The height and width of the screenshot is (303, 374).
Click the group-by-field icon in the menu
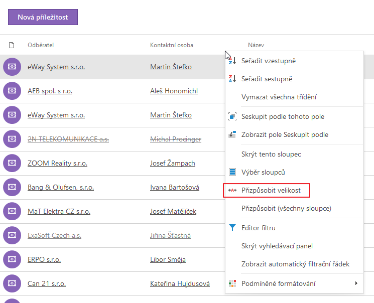(232, 116)
